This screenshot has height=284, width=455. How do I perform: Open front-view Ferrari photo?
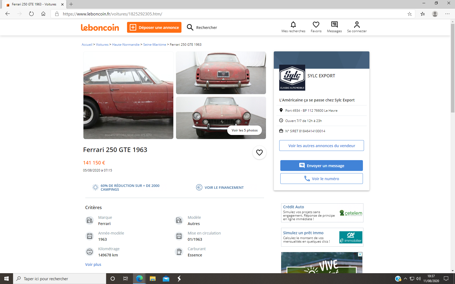[x=221, y=118]
